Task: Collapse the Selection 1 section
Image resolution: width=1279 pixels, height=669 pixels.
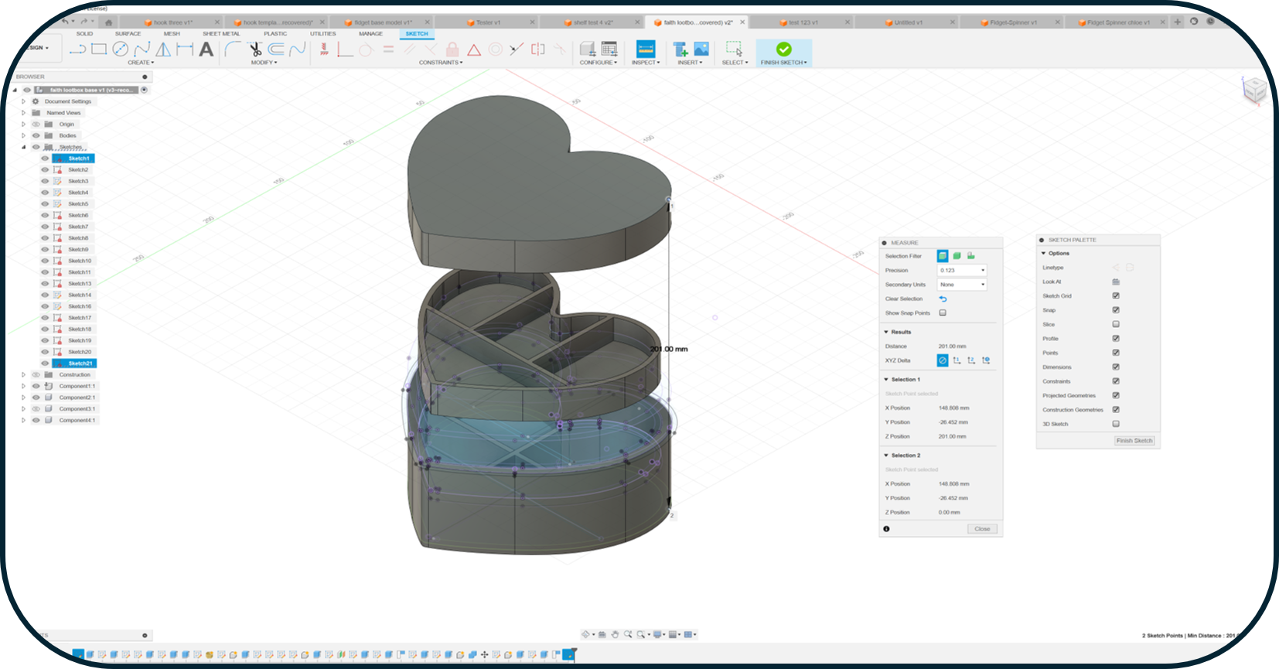Action: [886, 380]
